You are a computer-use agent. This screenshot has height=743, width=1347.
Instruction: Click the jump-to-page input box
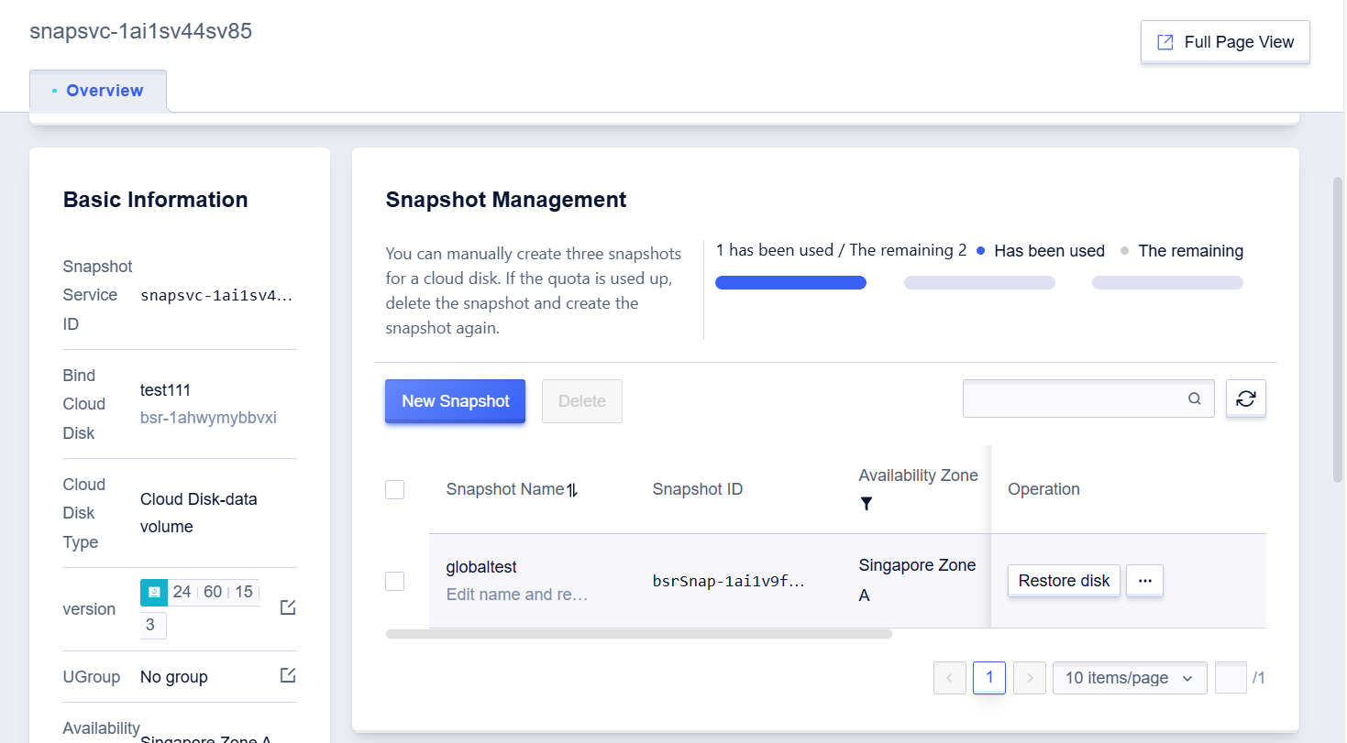[x=1231, y=678]
